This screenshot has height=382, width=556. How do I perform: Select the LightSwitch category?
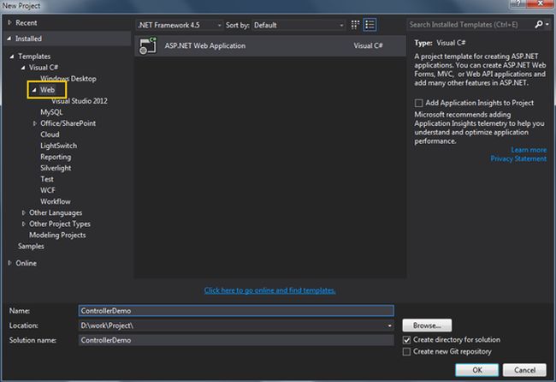58,146
